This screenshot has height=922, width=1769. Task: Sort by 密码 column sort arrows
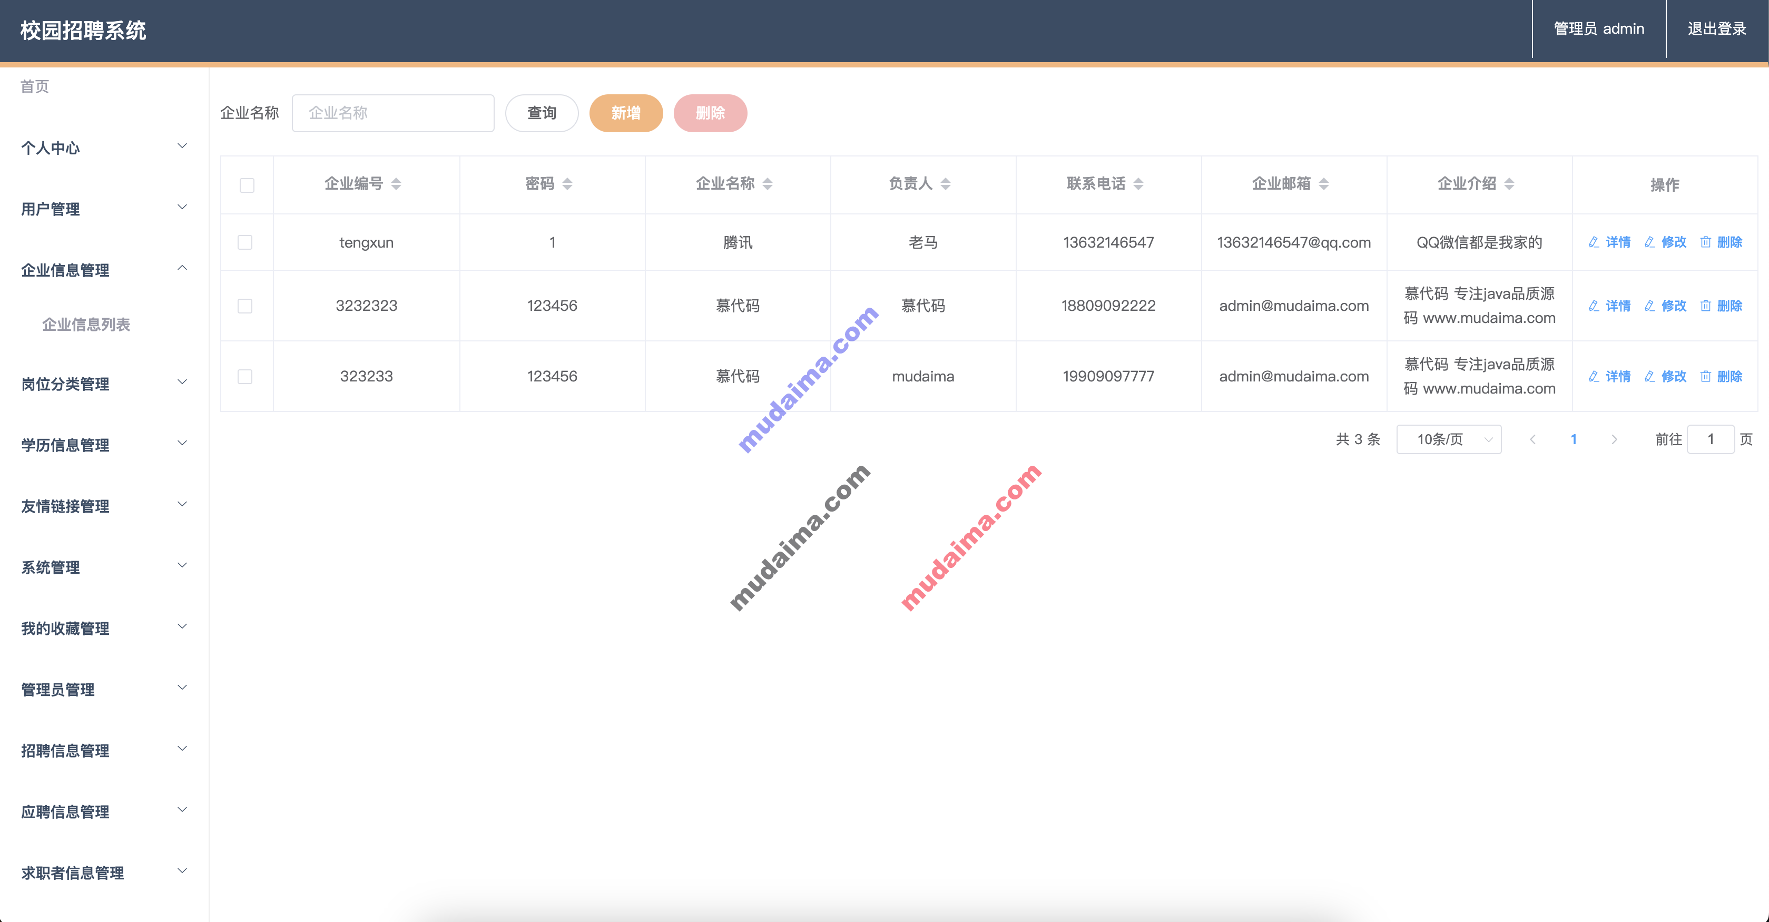[x=567, y=184]
